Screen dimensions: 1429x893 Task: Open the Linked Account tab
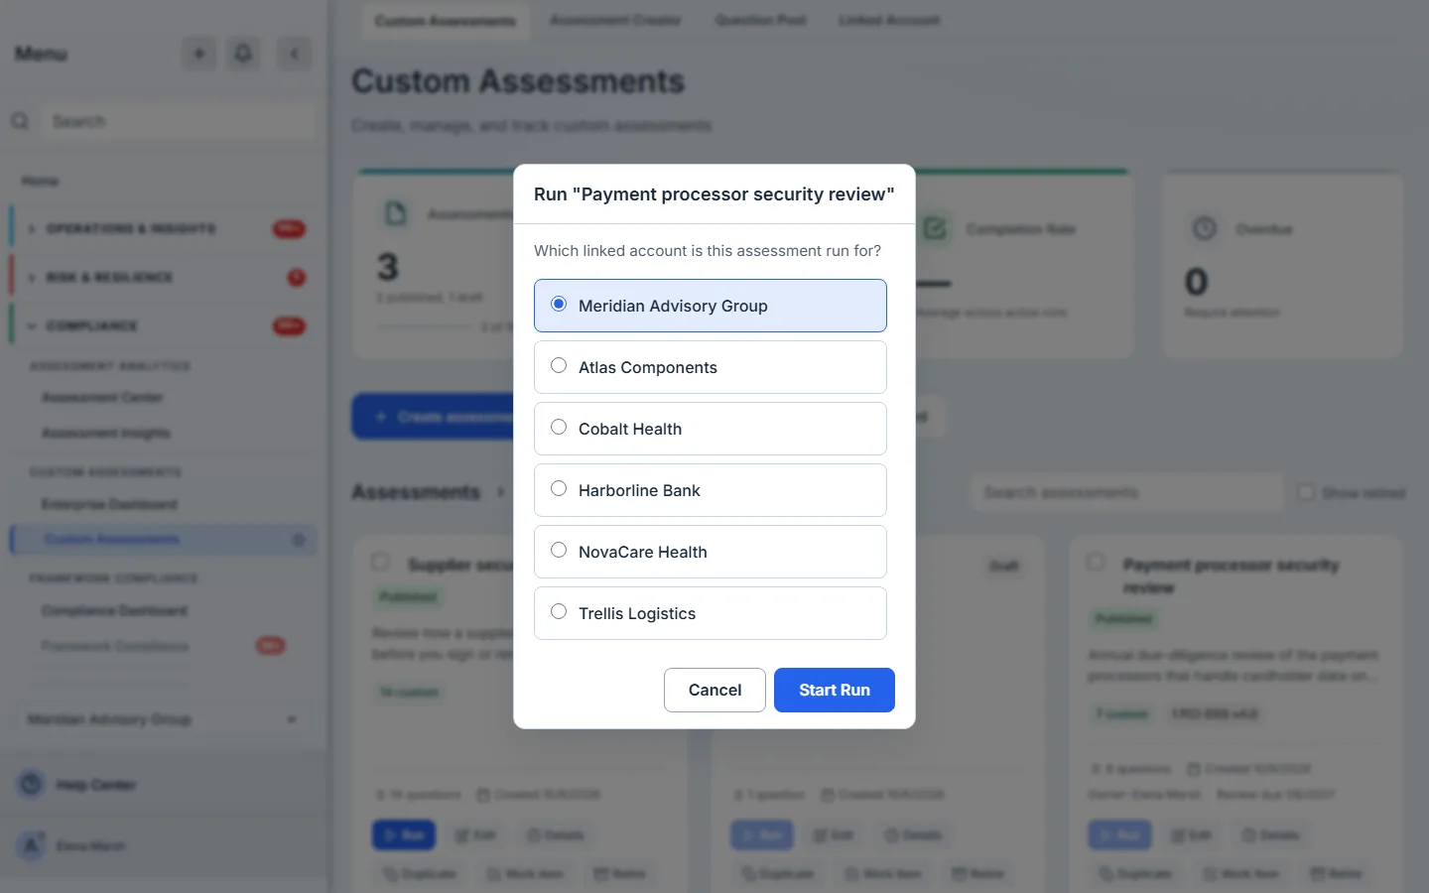click(889, 20)
